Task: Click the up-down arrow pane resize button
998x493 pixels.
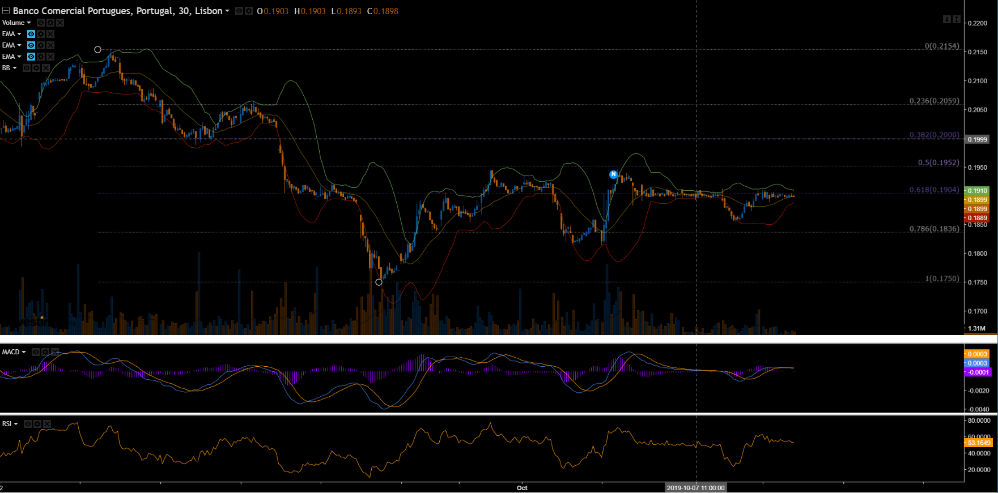Action: (x=957, y=19)
